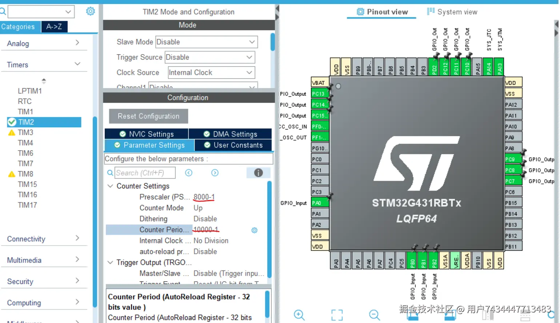Go to previous search result arrow

tap(189, 173)
